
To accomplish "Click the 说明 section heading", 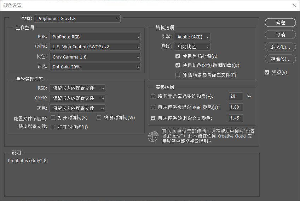I will tap(16, 153).
